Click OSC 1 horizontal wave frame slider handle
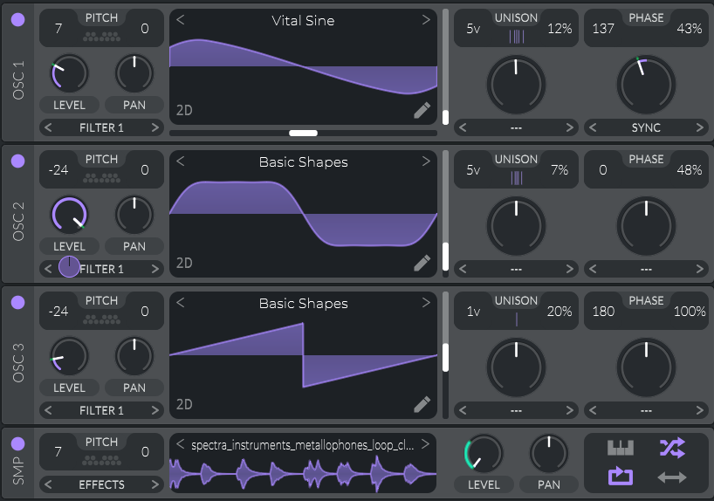This screenshot has width=714, height=501. pyautogui.click(x=303, y=133)
